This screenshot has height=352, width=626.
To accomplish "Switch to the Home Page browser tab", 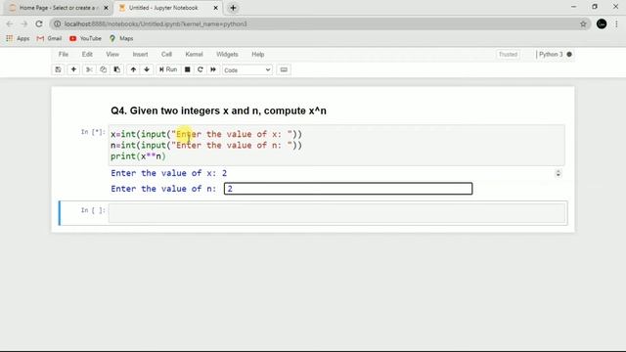I will coord(58,8).
